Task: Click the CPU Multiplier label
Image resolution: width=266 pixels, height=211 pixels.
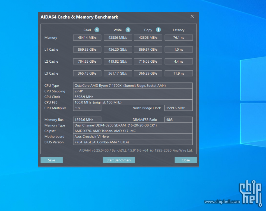Action: [55, 108]
